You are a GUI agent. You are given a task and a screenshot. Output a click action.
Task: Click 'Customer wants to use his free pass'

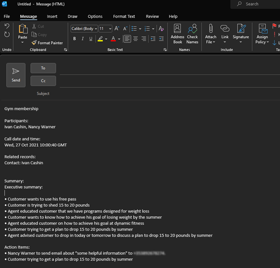[x=42, y=199]
